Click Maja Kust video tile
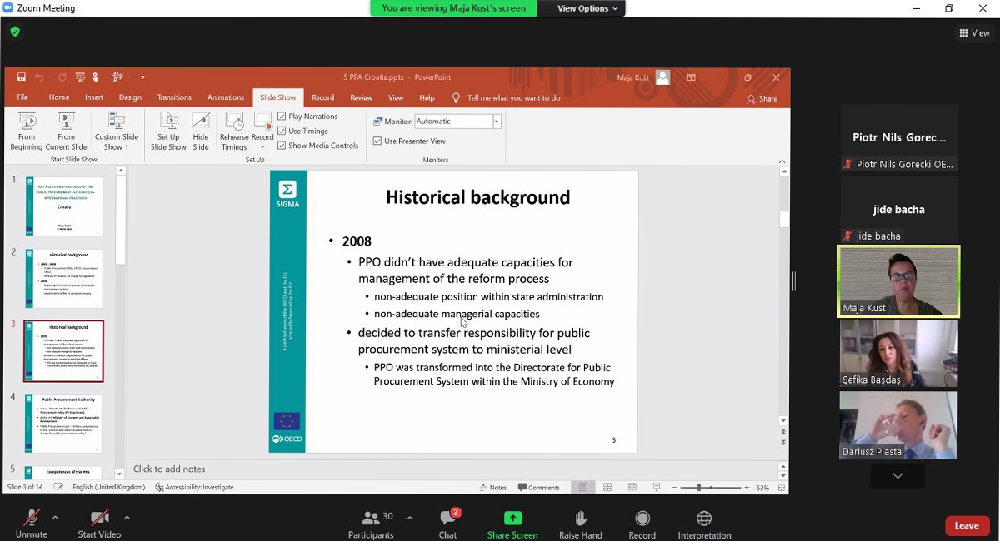Viewport: 1000px width, 541px height. (x=898, y=281)
